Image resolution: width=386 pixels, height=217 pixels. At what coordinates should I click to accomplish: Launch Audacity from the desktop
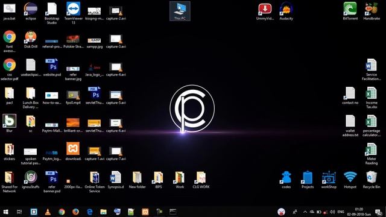pyautogui.click(x=286, y=11)
